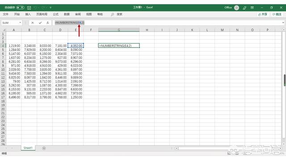Open Customize Quick Access Toolbar dropdown
Image resolution: width=286 pixels, height=160 pixels.
click(50, 8)
